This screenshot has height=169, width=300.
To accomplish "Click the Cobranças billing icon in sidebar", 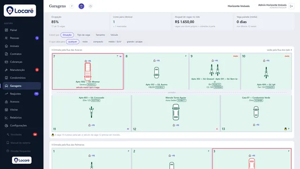I will point(6,62).
